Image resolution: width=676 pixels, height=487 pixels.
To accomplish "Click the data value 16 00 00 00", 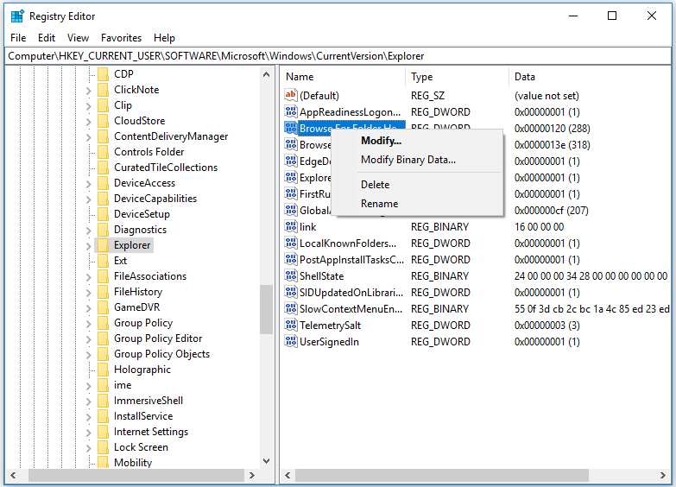I will click(539, 227).
